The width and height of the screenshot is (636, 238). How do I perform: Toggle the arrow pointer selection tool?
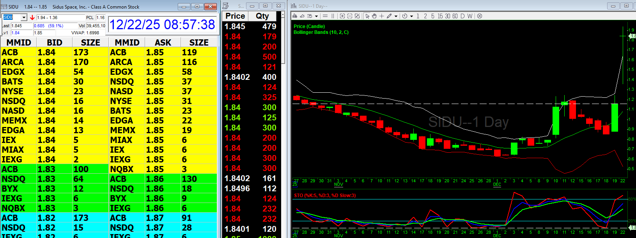pos(367,16)
